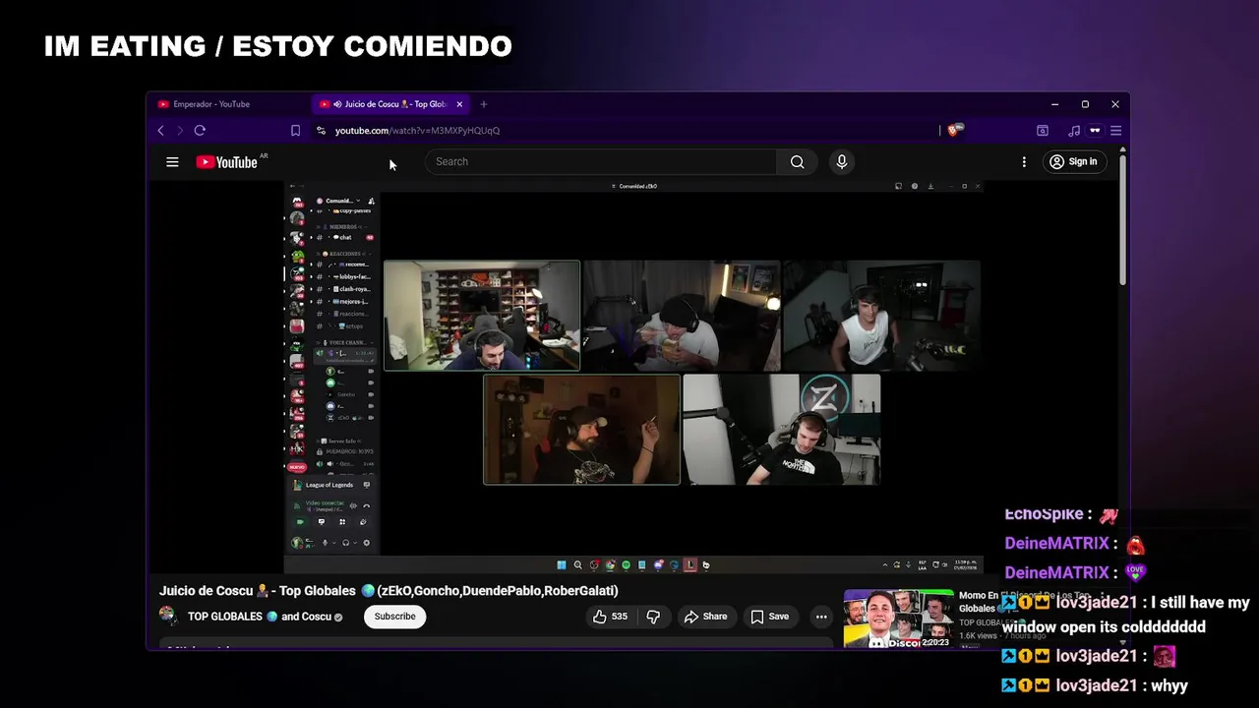The width and height of the screenshot is (1259, 708).
Task: Expand the Comunidad server header dropdown in Discord
Action: coord(341,201)
